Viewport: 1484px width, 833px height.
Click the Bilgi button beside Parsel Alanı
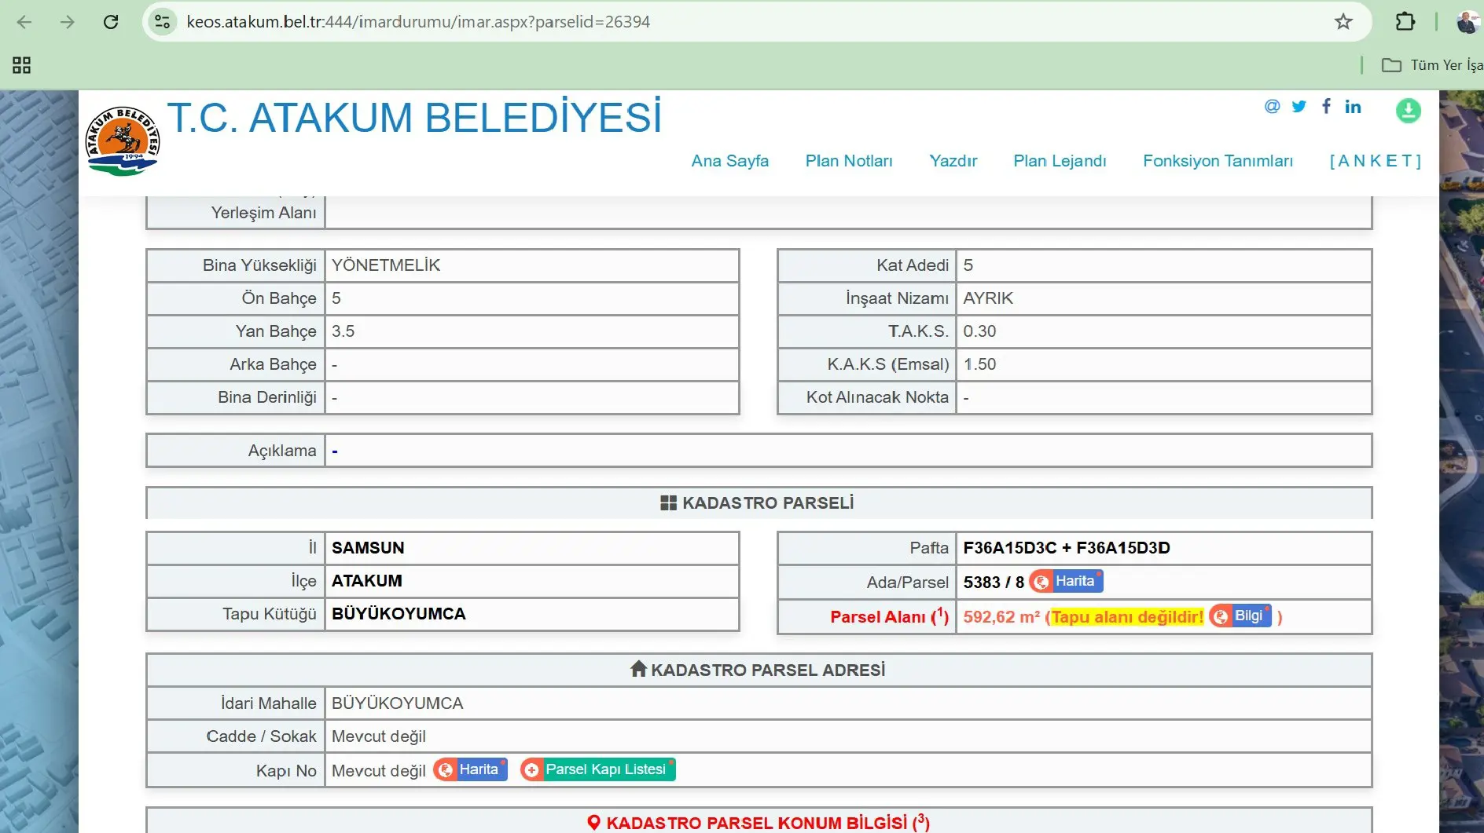(x=1240, y=616)
